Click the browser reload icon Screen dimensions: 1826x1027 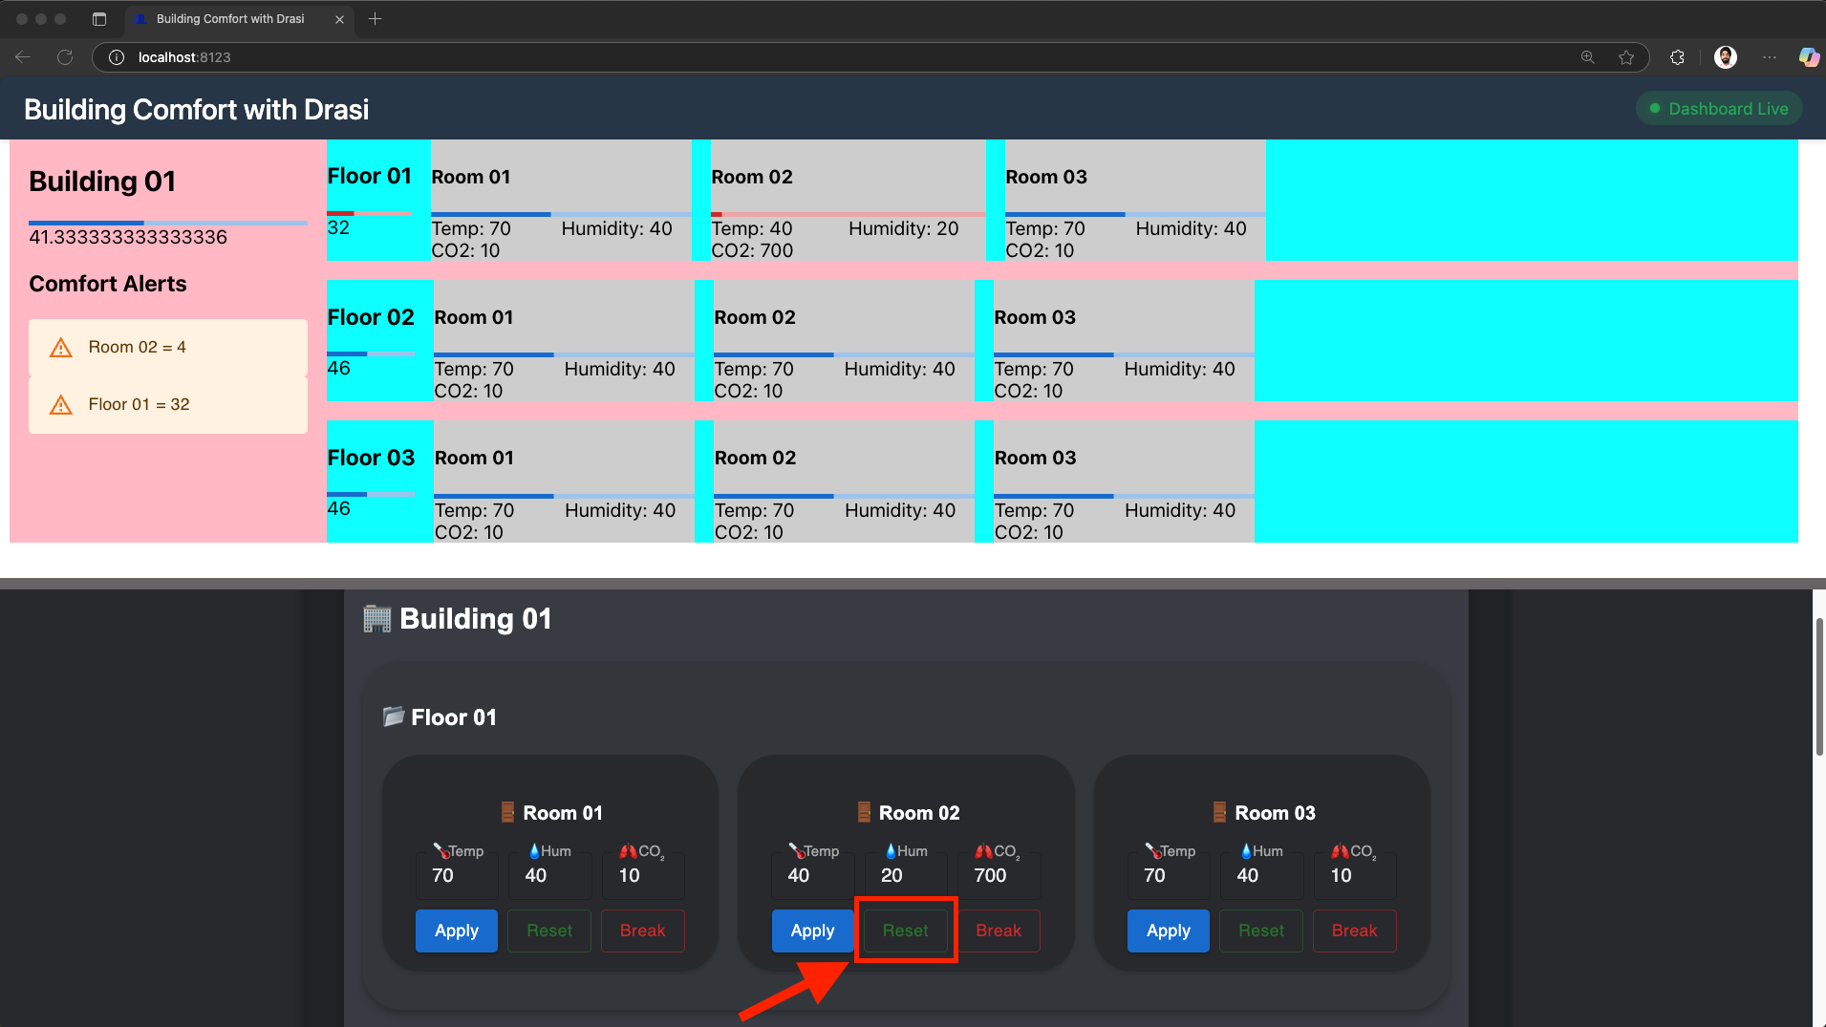point(65,57)
